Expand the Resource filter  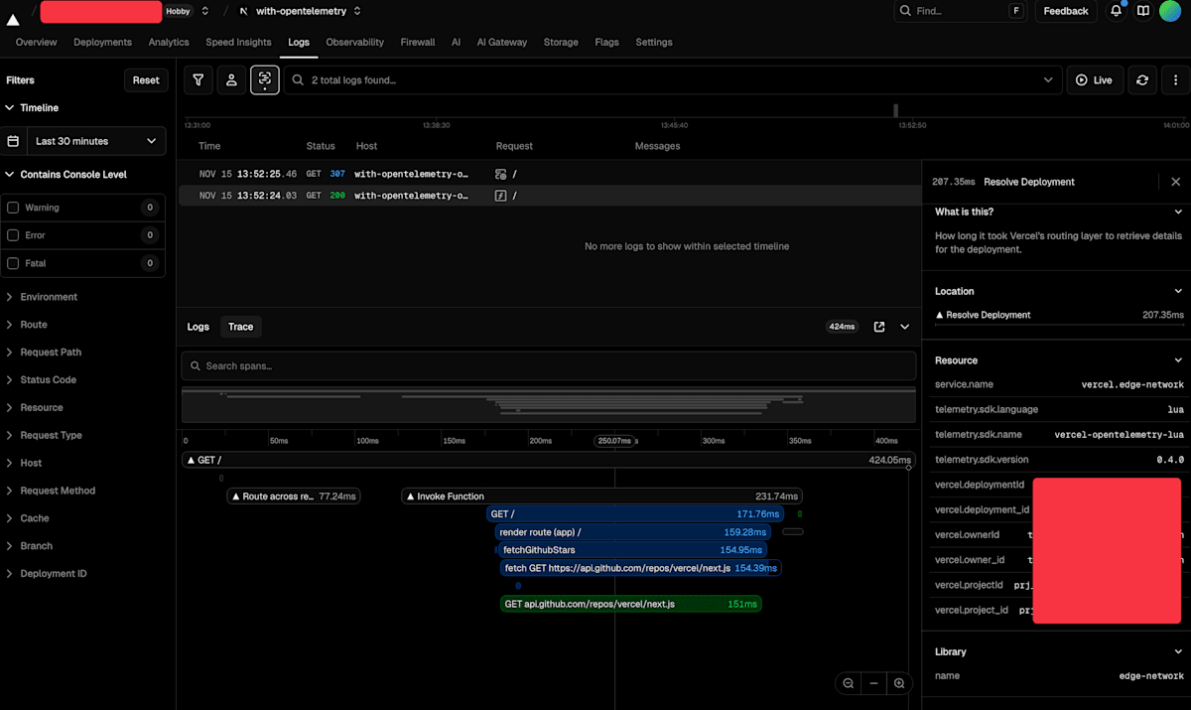34,408
